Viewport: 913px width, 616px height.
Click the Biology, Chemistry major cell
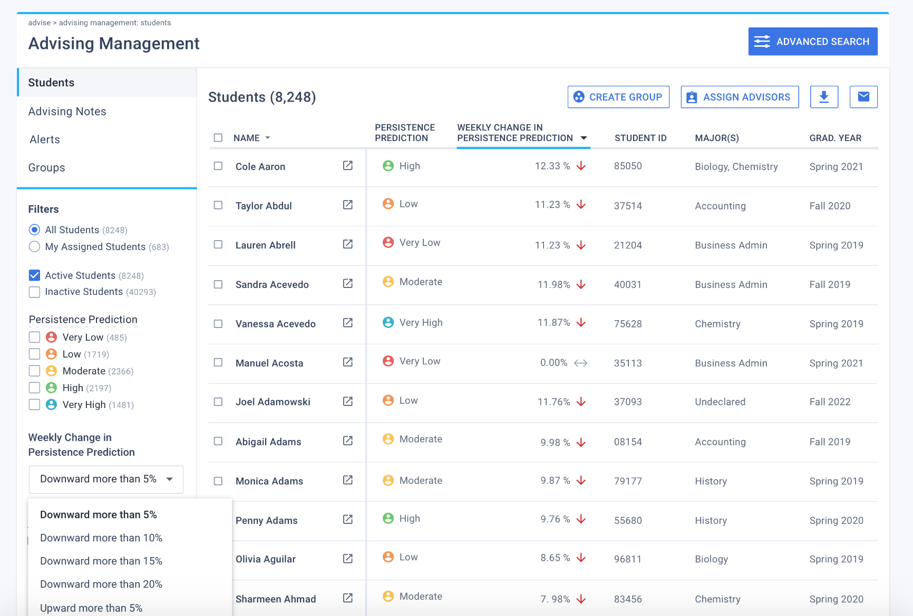(x=736, y=166)
